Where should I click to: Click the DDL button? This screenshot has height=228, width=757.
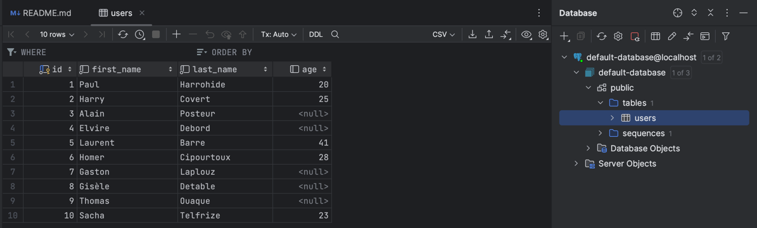[x=315, y=34]
